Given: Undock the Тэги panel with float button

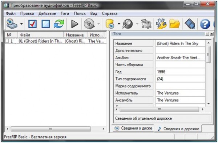Looking at the screenshot, I should [x=207, y=34].
